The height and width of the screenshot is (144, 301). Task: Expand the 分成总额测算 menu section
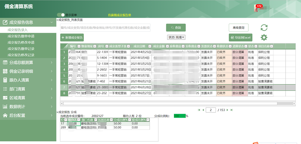[x=52, y=62]
